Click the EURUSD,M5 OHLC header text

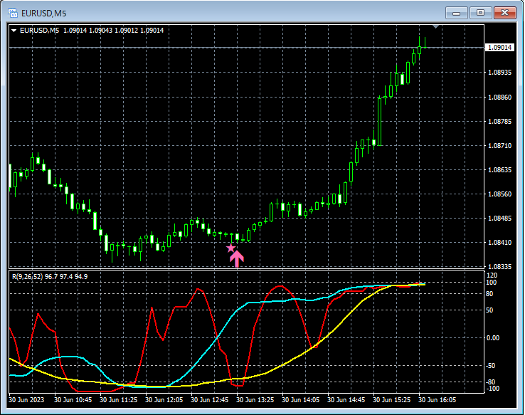tap(92, 31)
